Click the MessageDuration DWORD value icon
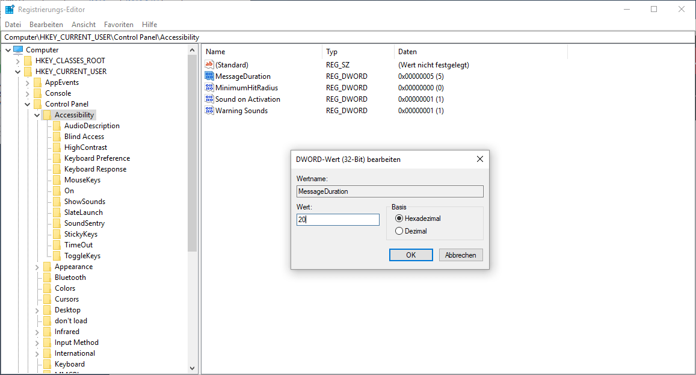The width and height of the screenshot is (696, 375). tap(209, 76)
